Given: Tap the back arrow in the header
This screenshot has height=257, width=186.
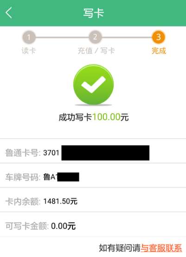Looking at the screenshot, I should (9, 13).
